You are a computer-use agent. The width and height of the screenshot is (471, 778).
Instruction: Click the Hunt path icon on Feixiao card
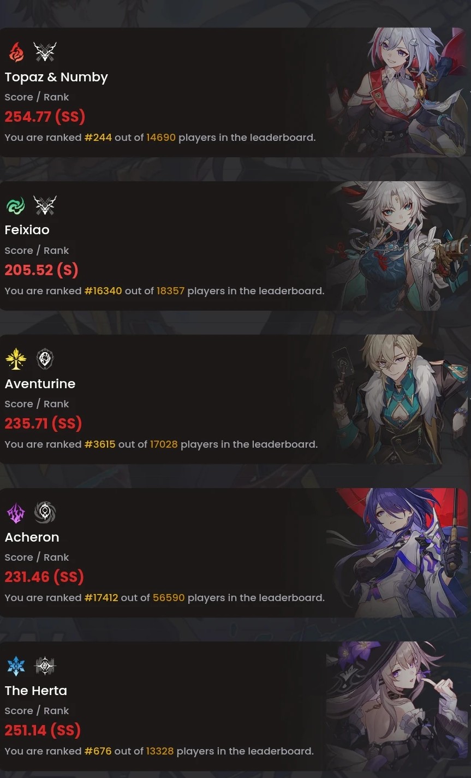pos(45,205)
